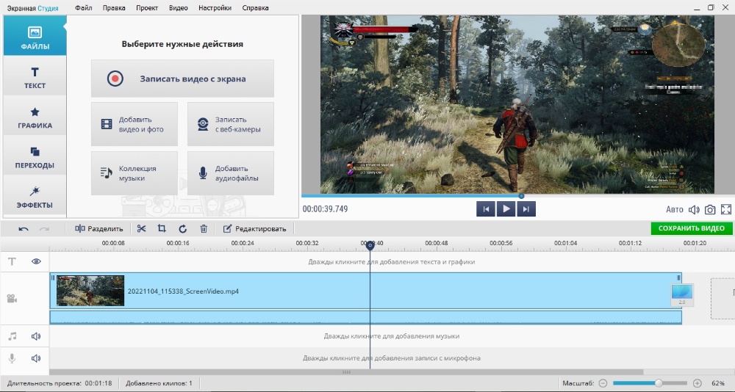
Task: Click the 00:00:56 ruler mark
Action: pyautogui.click(x=501, y=243)
